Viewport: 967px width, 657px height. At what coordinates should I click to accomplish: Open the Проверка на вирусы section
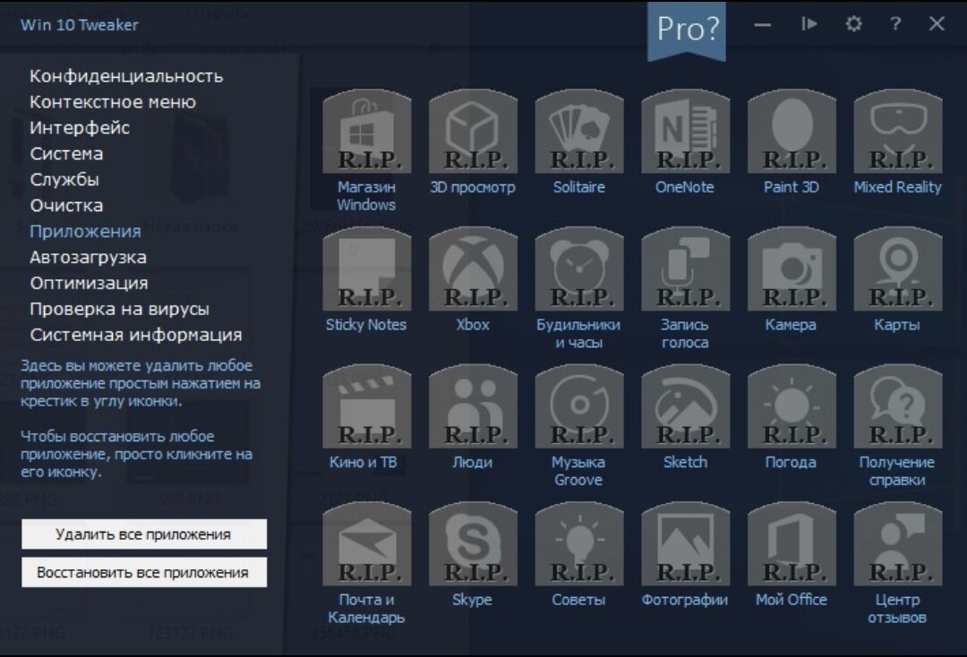[120, 309]
